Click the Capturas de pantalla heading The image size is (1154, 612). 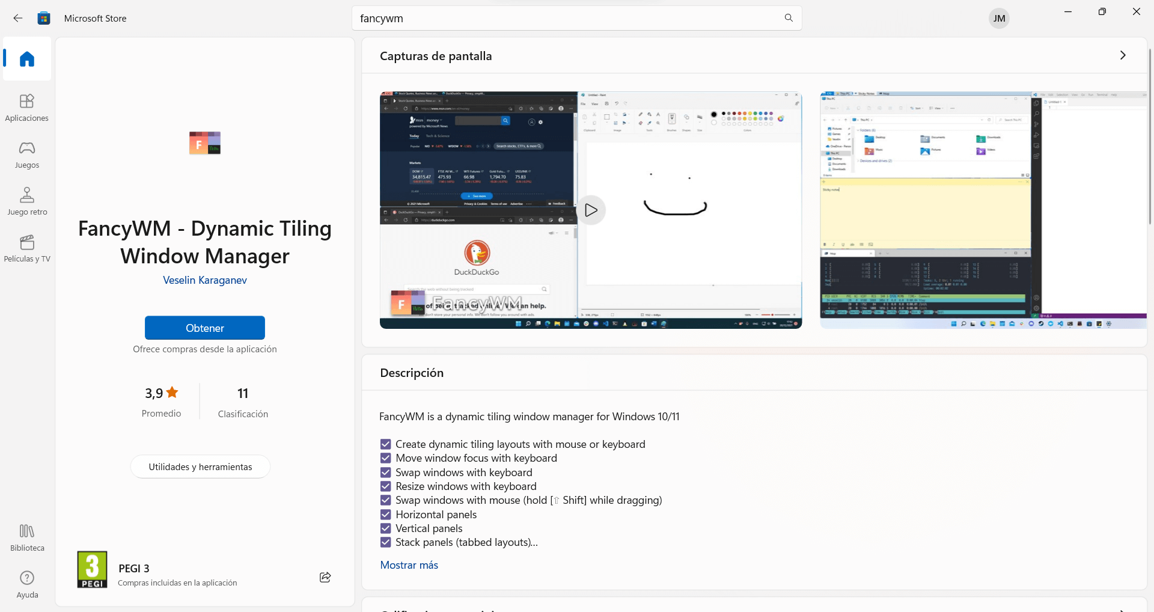tap(436, 56)
